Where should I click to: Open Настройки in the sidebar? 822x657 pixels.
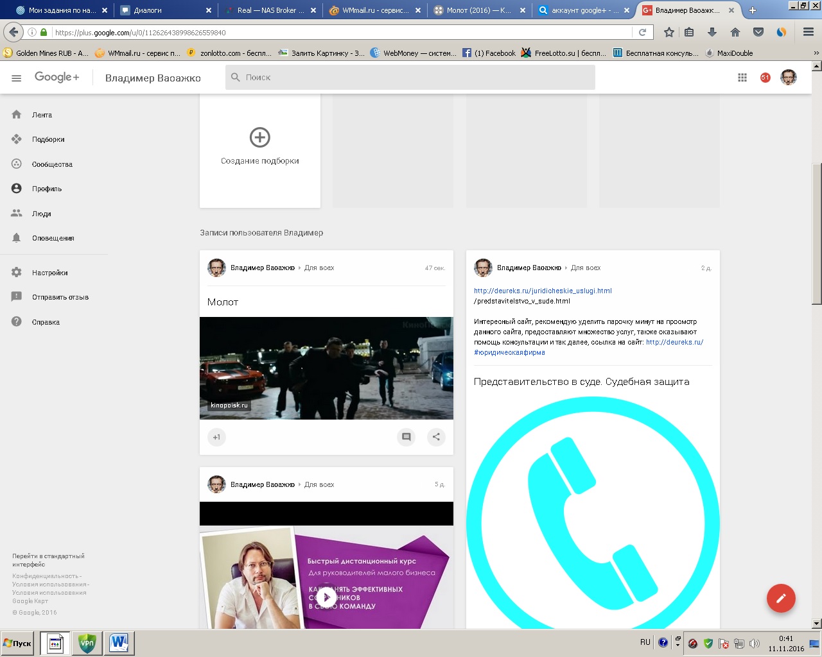click(x=50, y=273)
